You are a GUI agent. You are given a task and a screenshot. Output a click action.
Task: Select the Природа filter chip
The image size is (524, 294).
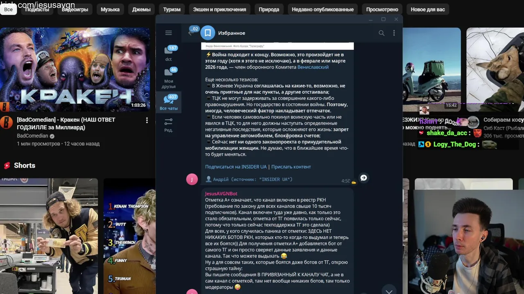point(269,9)
